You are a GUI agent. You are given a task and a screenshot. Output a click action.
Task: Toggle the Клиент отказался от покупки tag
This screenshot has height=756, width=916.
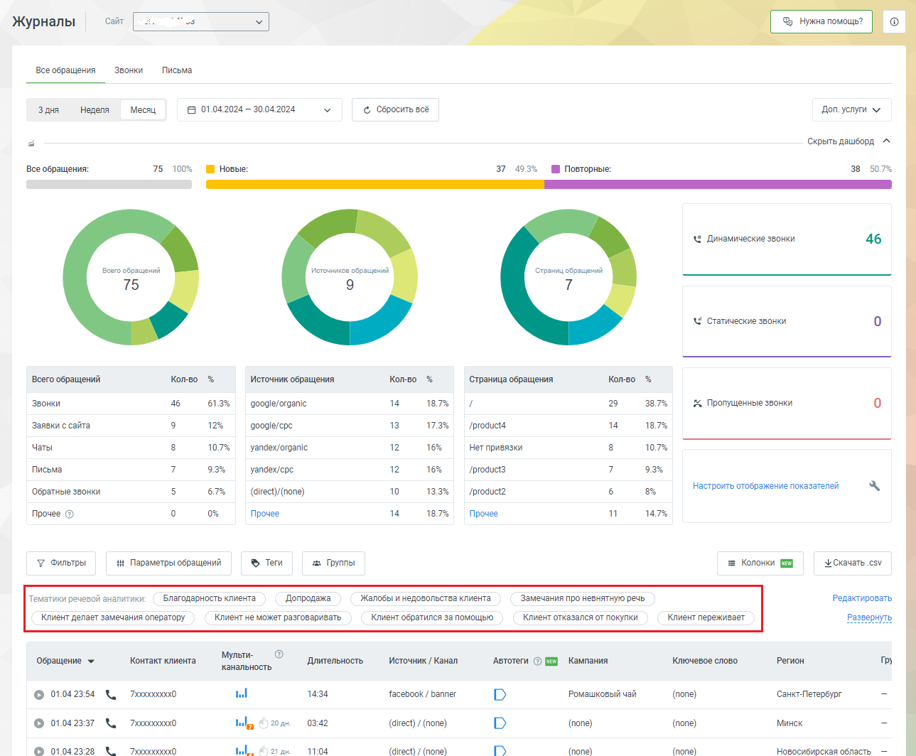[x=581, y=618]
